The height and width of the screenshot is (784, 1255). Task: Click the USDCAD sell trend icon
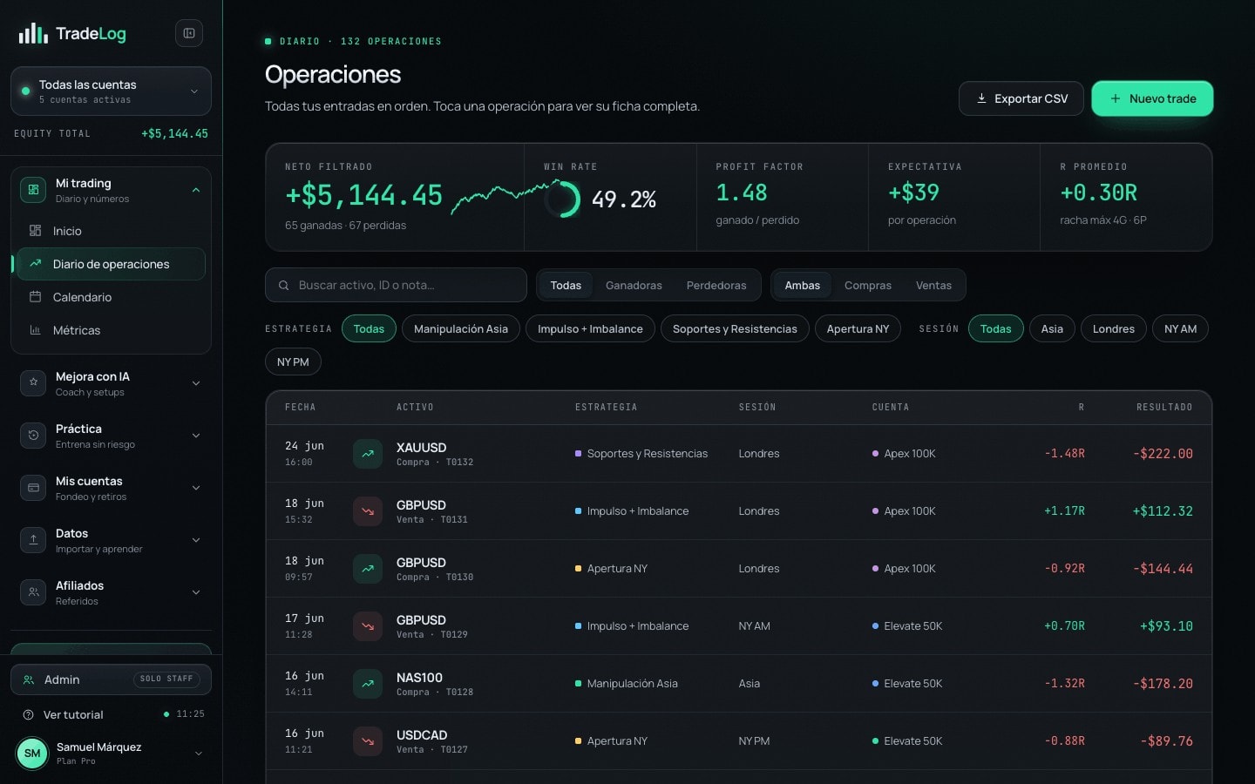point(368,741)
